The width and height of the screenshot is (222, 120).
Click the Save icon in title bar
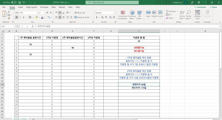pos(20,2)
